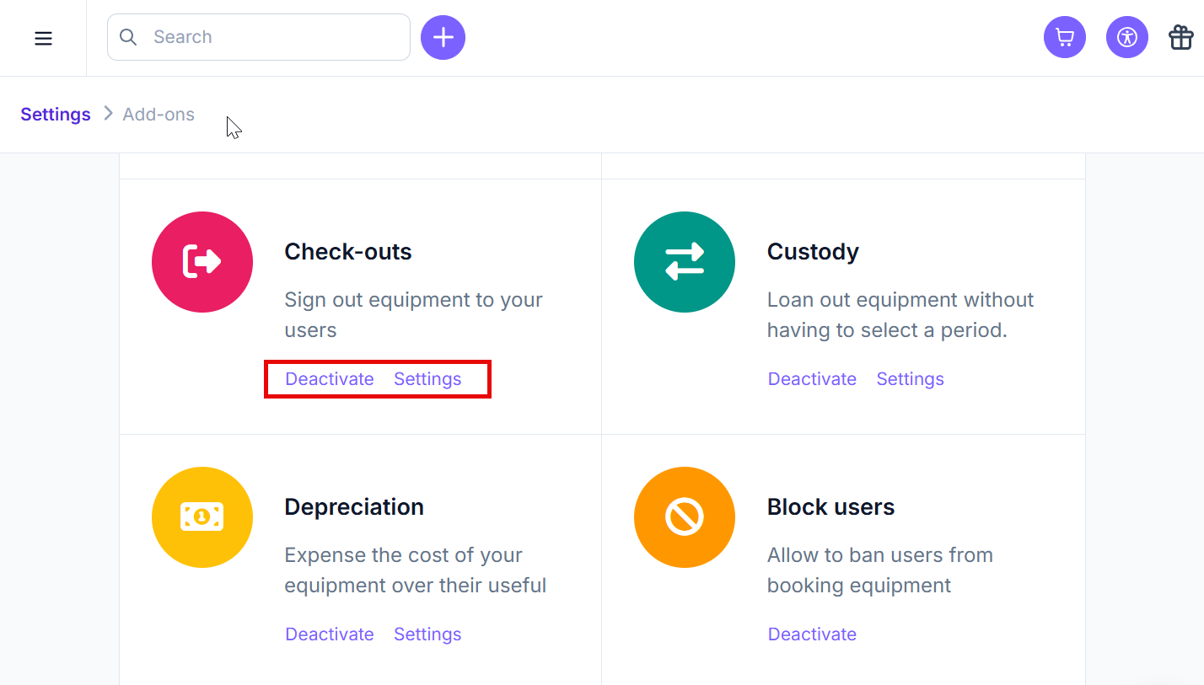Screen dimensions: 1204x685
Task: Open Settings for Depreciation add-on
Action: [427, 634]
